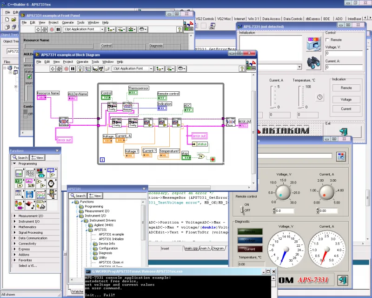The width and height of the screenshot is (372, 298).
Task: Switch to main.h editor tab
Action: point(205,248)
